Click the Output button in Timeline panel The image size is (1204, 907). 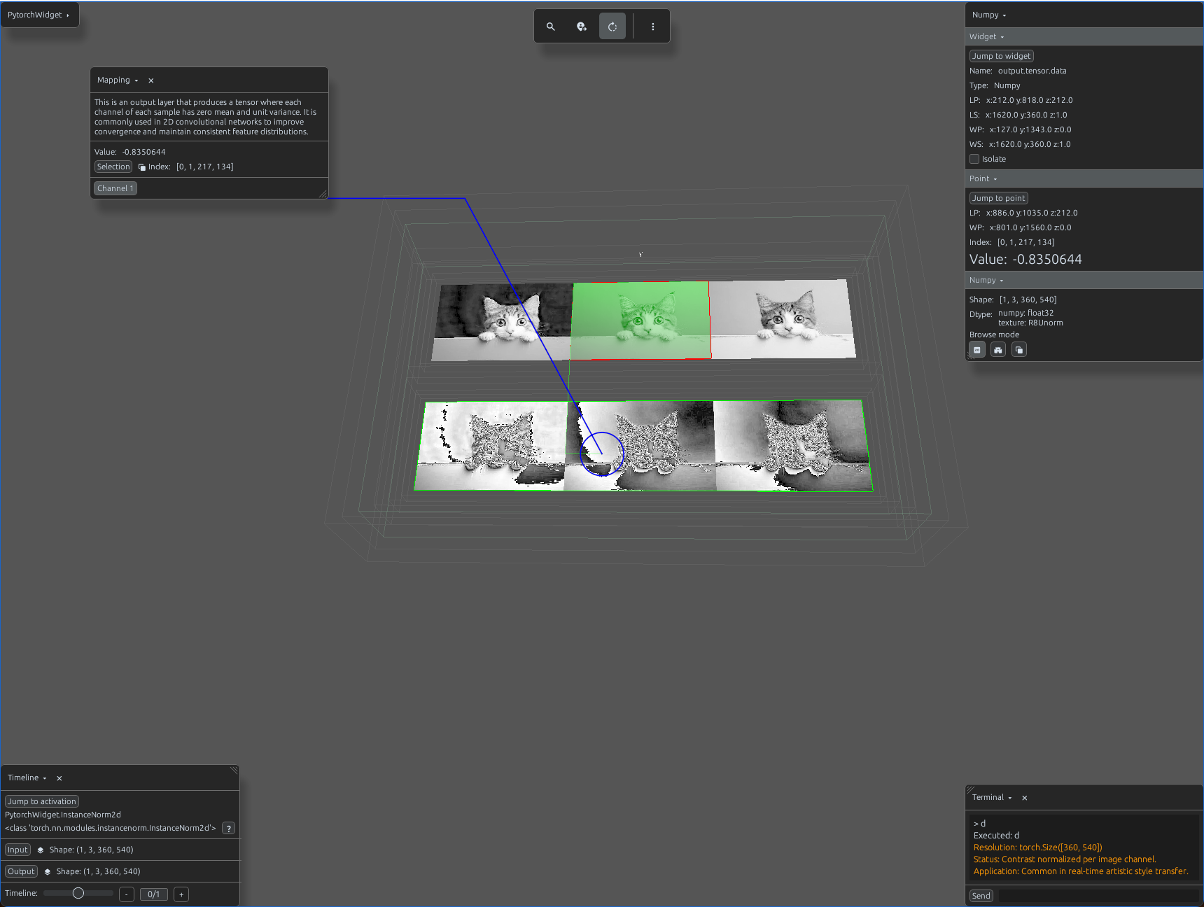point(21,871)
